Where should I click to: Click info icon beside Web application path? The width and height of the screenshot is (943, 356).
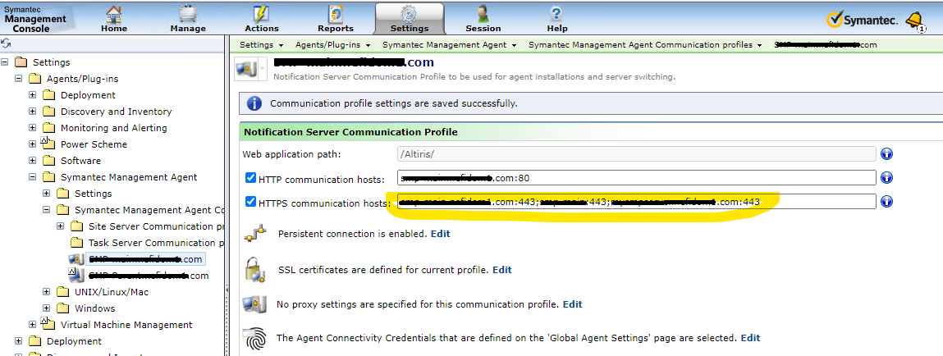[886, 153]
